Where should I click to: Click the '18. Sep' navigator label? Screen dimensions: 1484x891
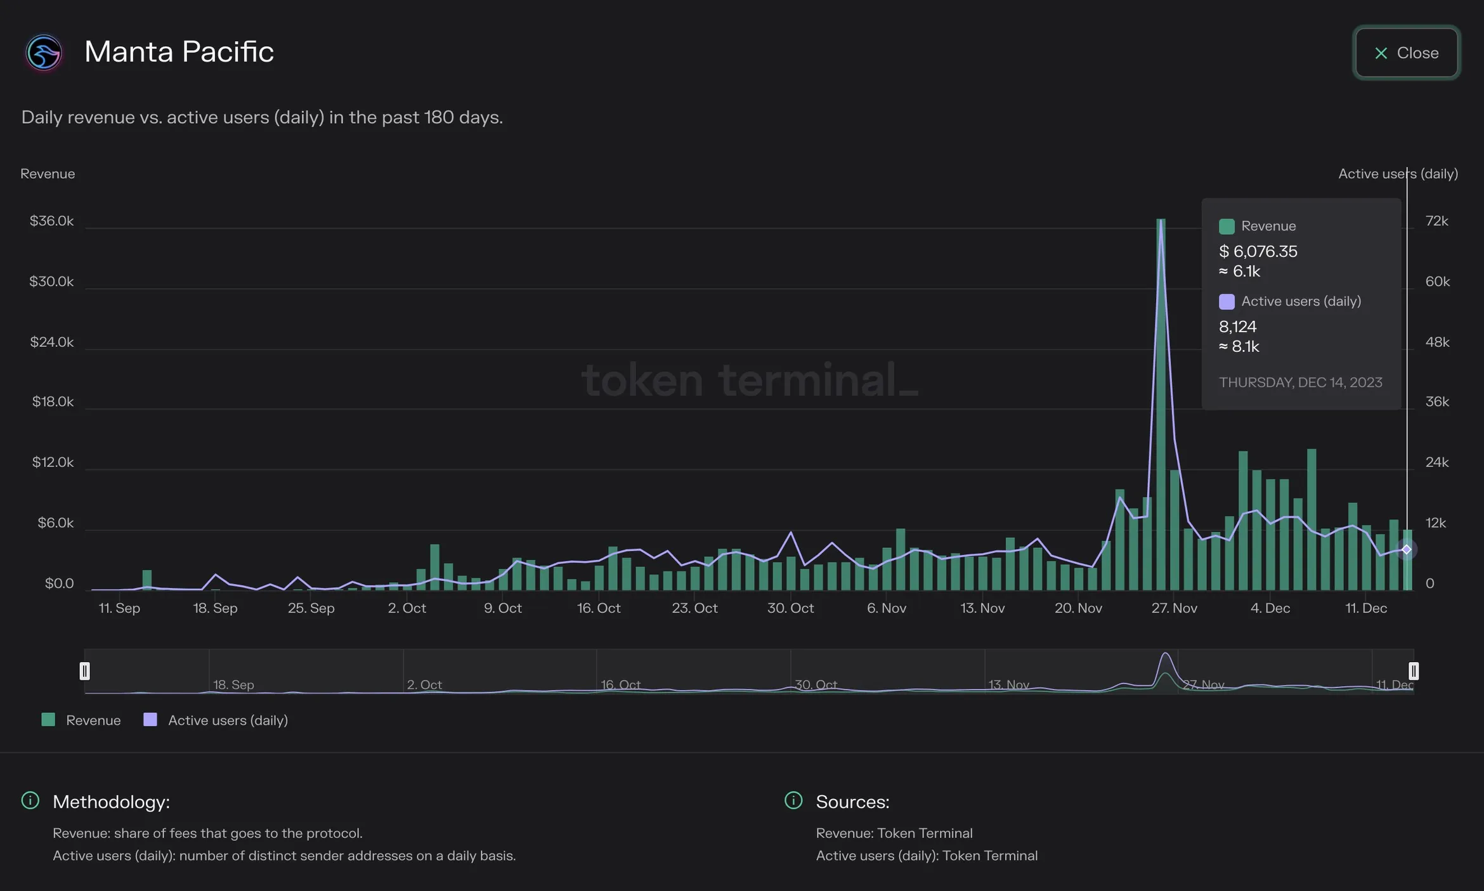pyautogui.click(x=233, y=685)
